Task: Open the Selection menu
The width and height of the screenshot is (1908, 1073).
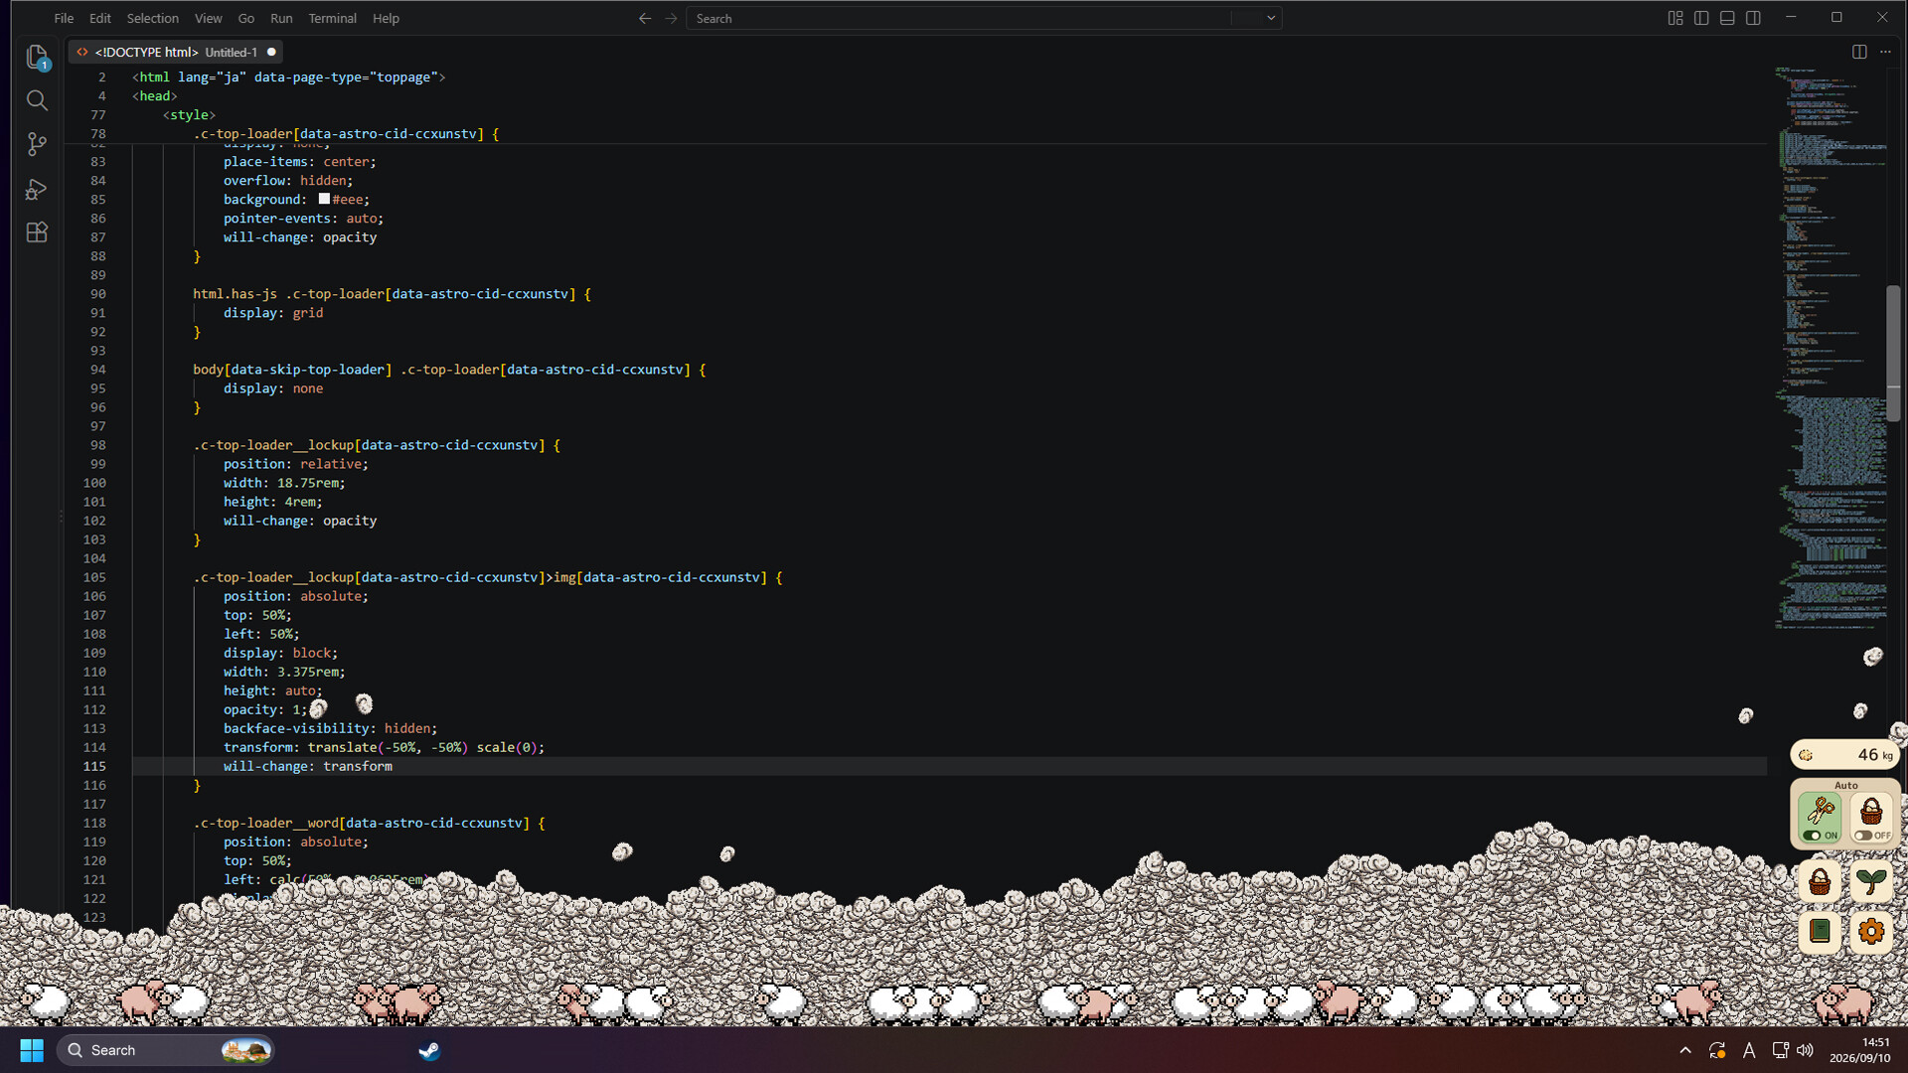Action: [152, 18]
